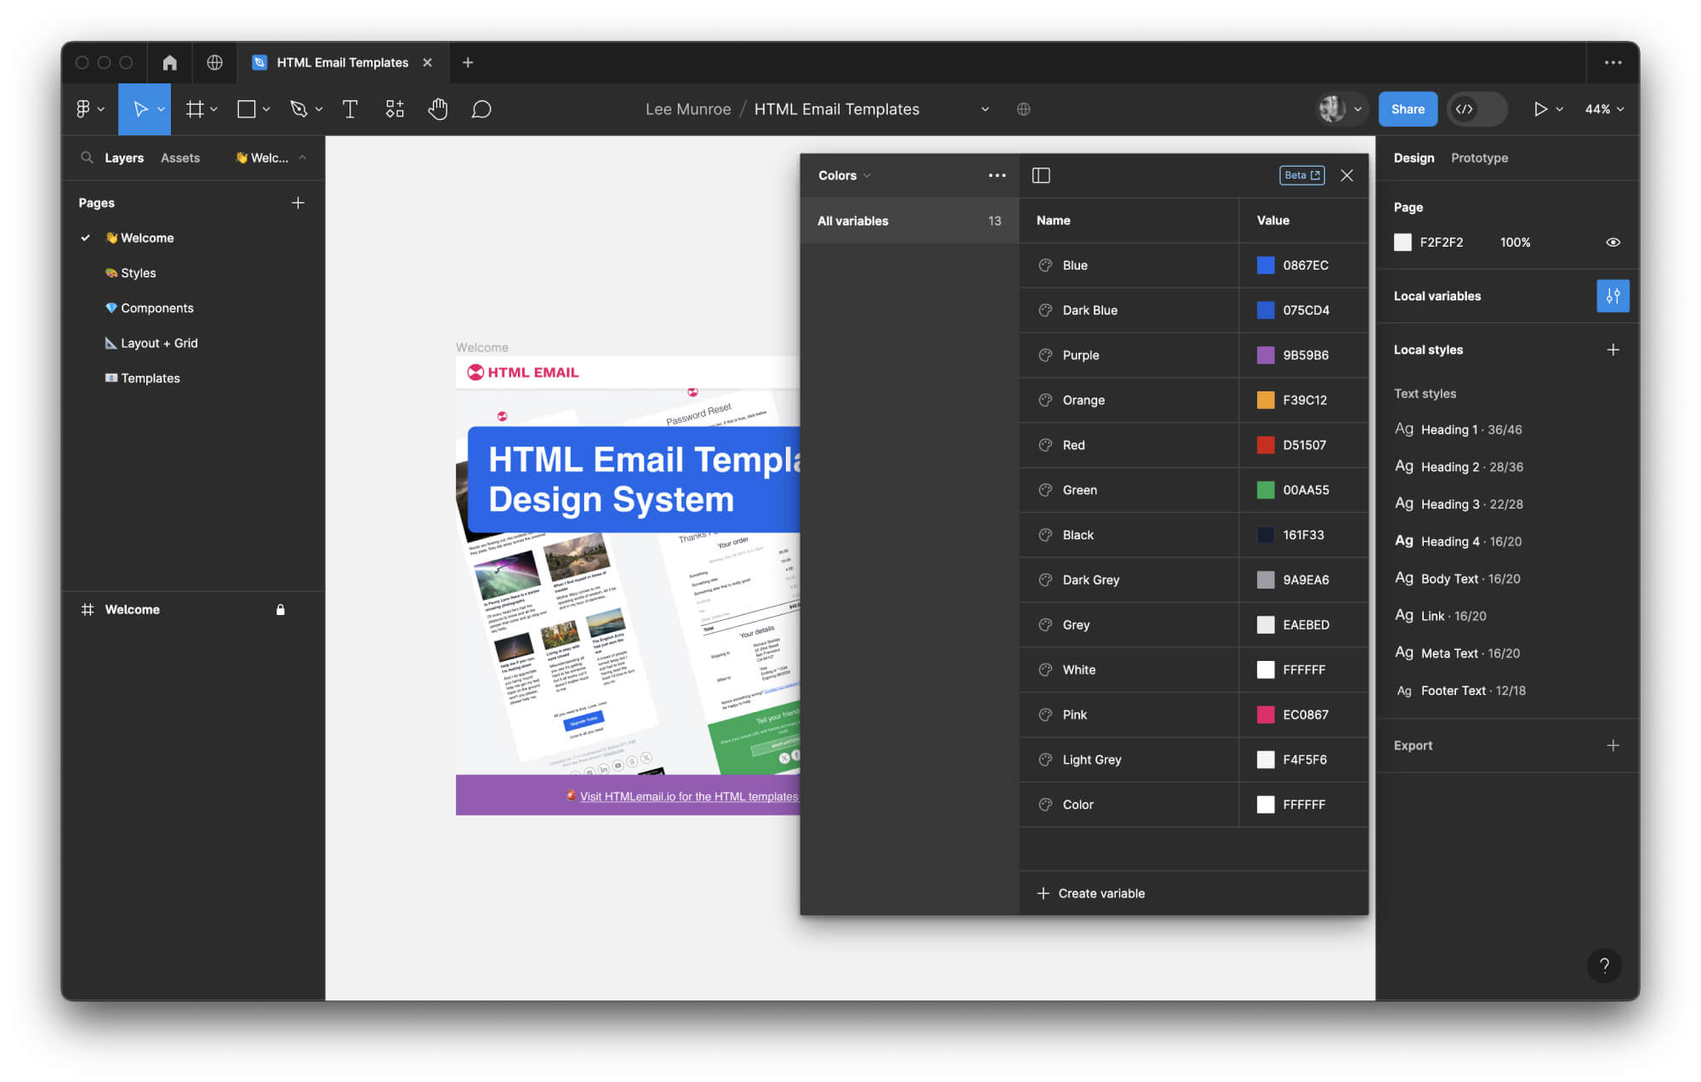Click Create variable
The height and width of the screenshot is (1082, 1701).
pos(1091,893)
